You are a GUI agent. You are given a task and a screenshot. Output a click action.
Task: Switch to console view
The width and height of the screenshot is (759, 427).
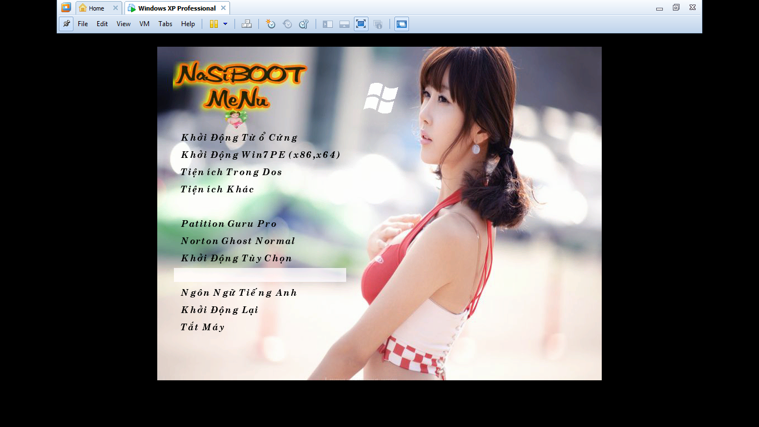(402, 24)
